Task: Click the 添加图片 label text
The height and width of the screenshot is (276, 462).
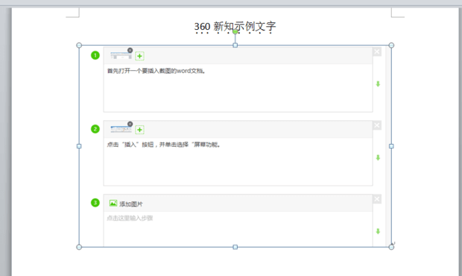Action: (131, 204)
